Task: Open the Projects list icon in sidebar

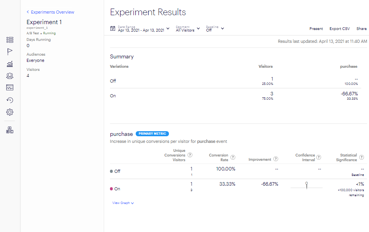Action: pos(10,40)
